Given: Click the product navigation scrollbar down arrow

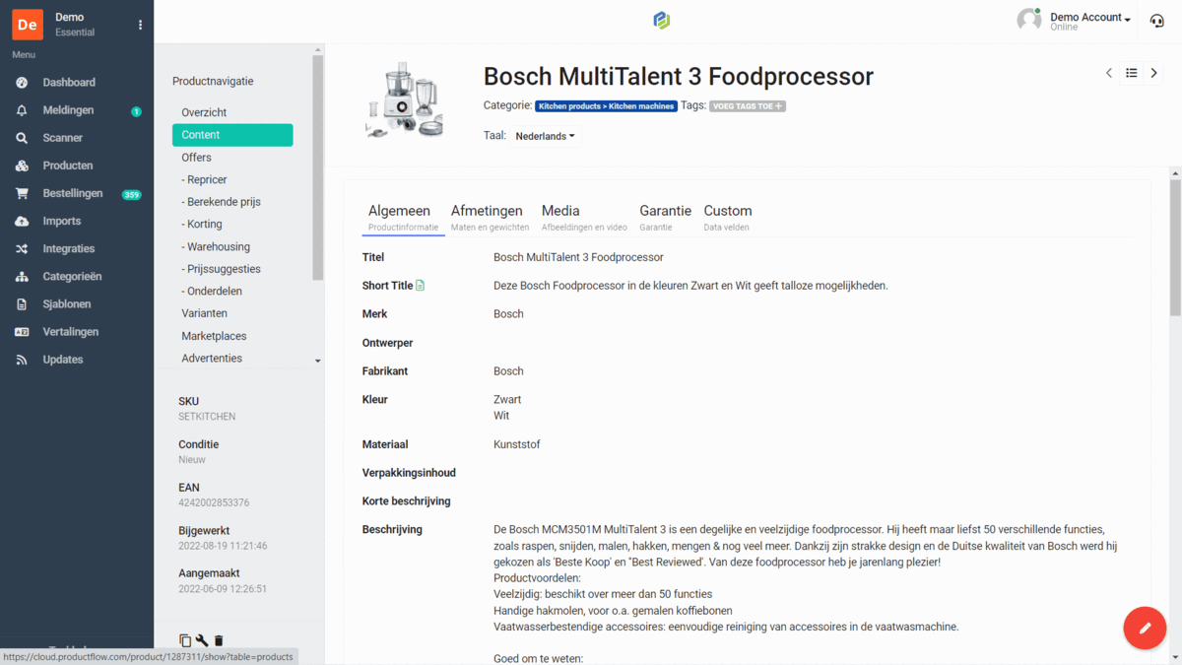Looking at the screenshot, I should (317, 362).
